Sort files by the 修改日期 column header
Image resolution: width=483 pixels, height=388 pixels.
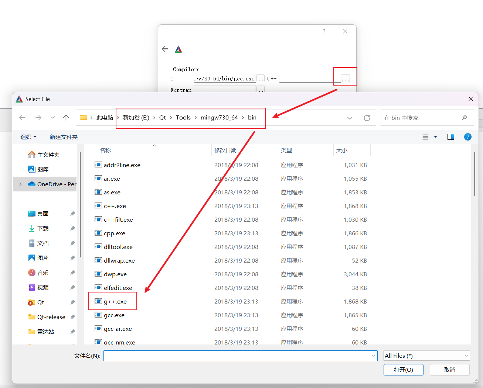point(225,150)
